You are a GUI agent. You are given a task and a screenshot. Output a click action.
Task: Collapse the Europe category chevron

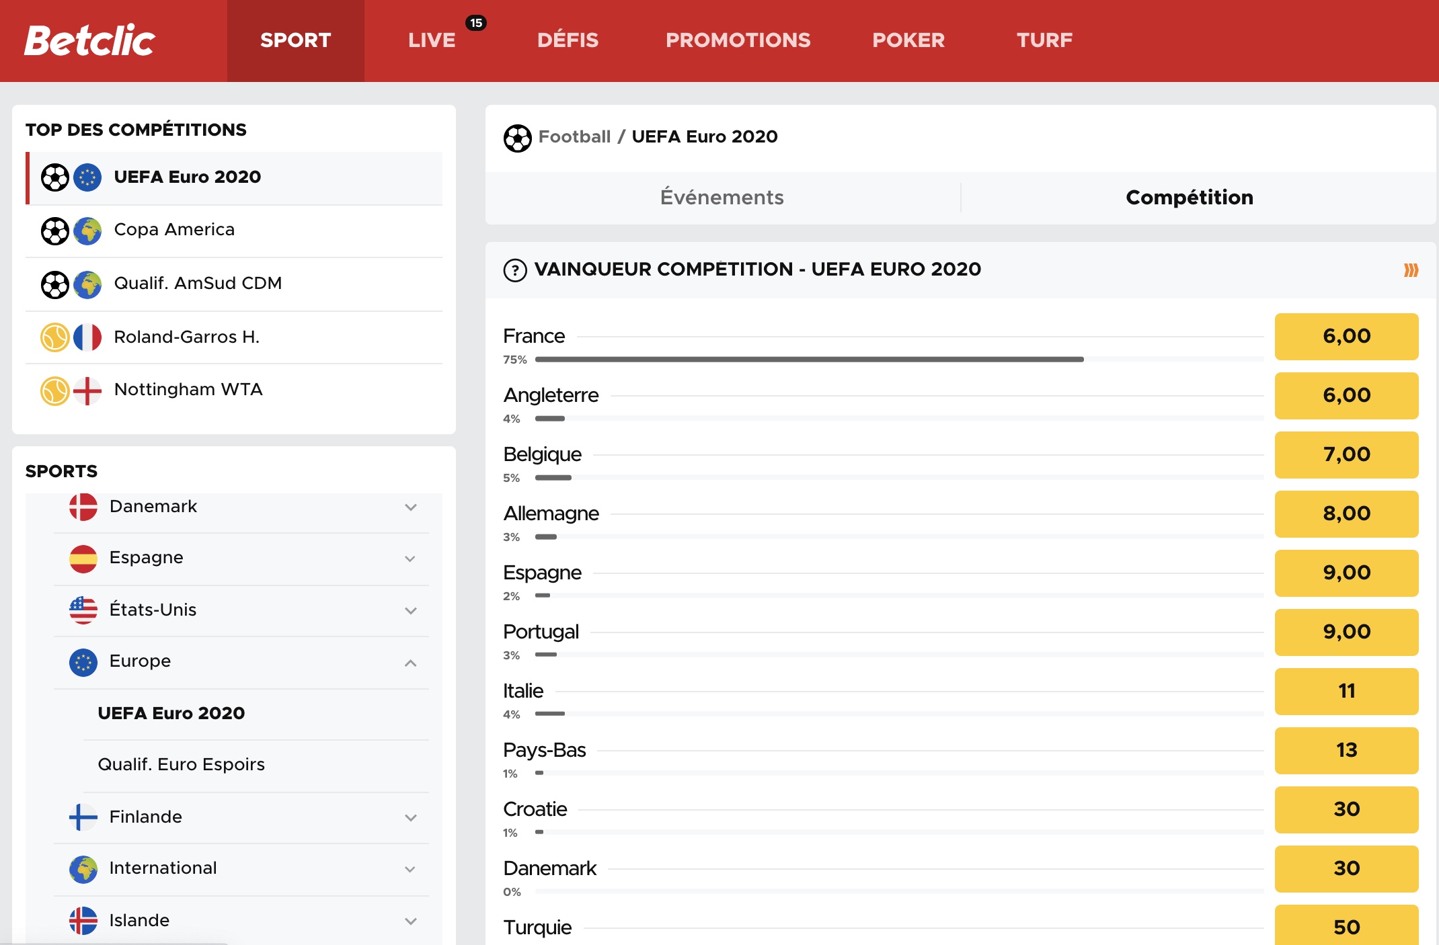point(411,663)
